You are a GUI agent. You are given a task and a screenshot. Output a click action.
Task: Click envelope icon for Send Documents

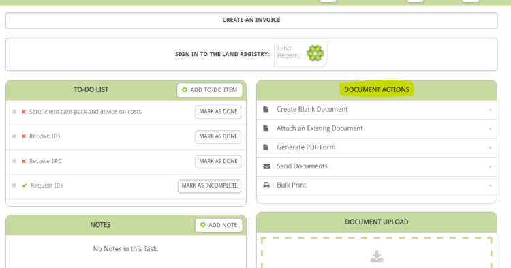point(266,166)
